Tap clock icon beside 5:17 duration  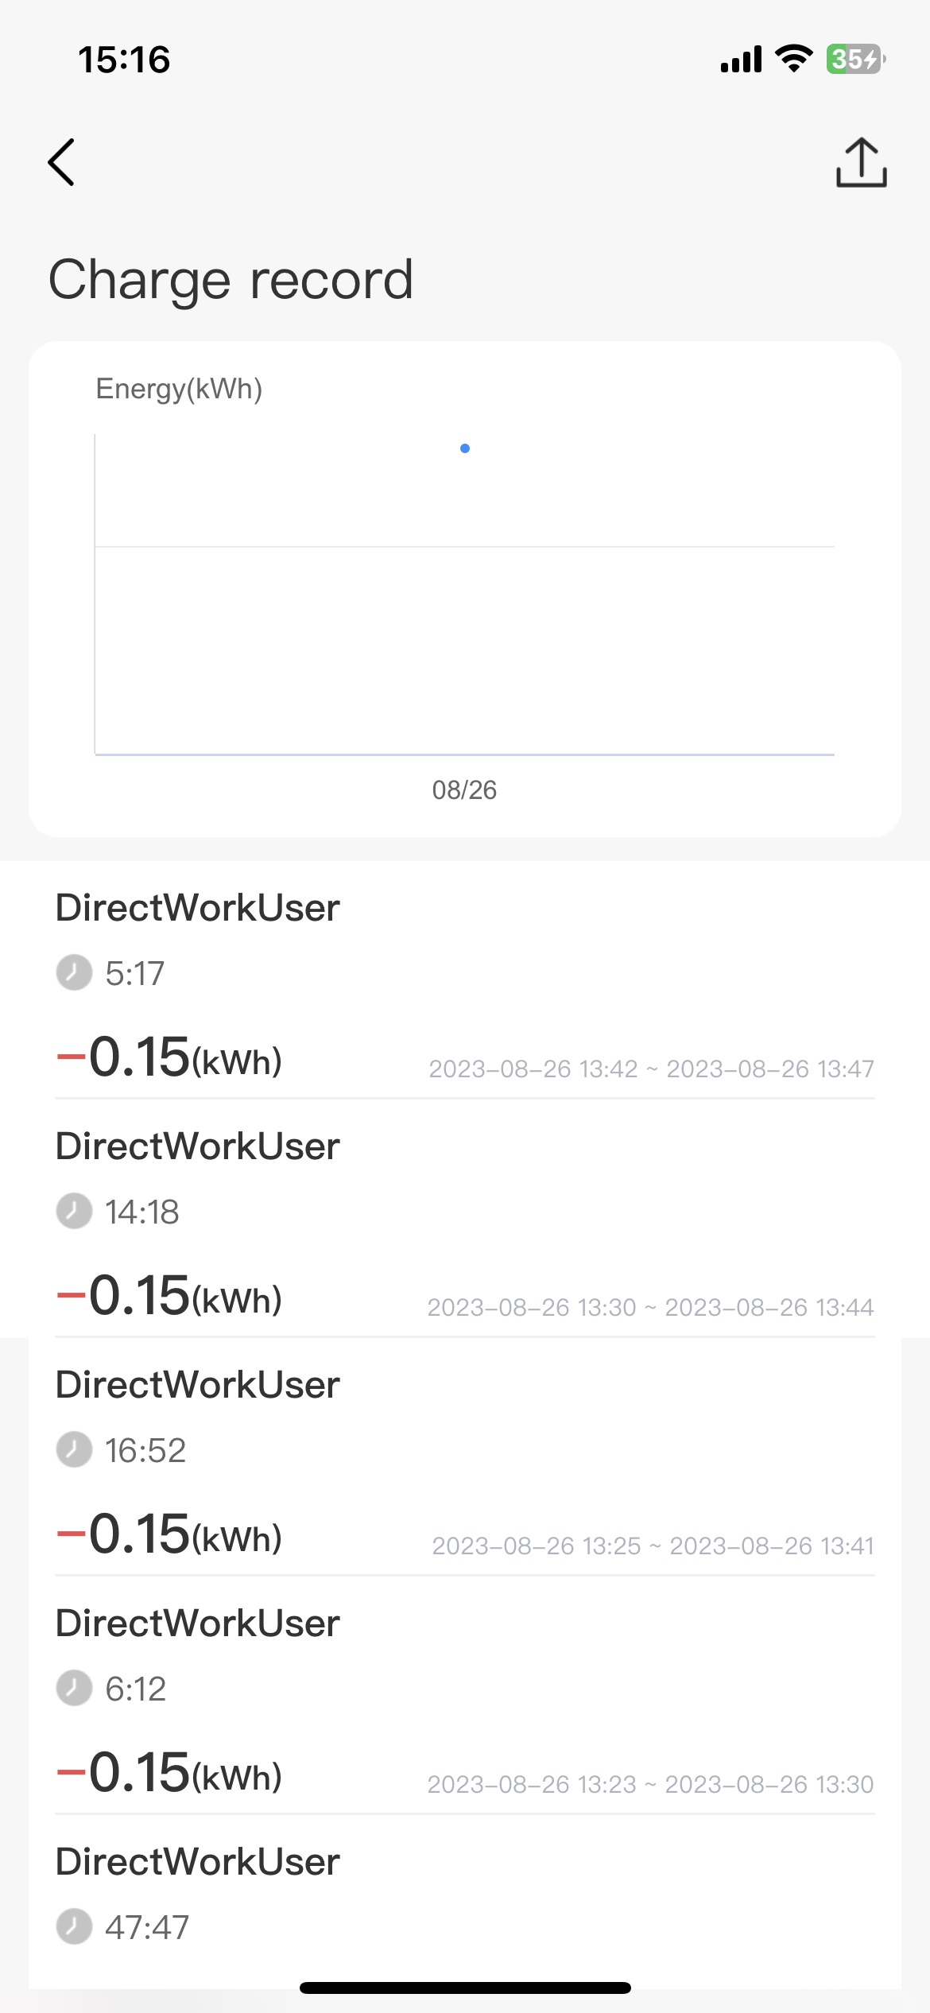tap(74, 972)
